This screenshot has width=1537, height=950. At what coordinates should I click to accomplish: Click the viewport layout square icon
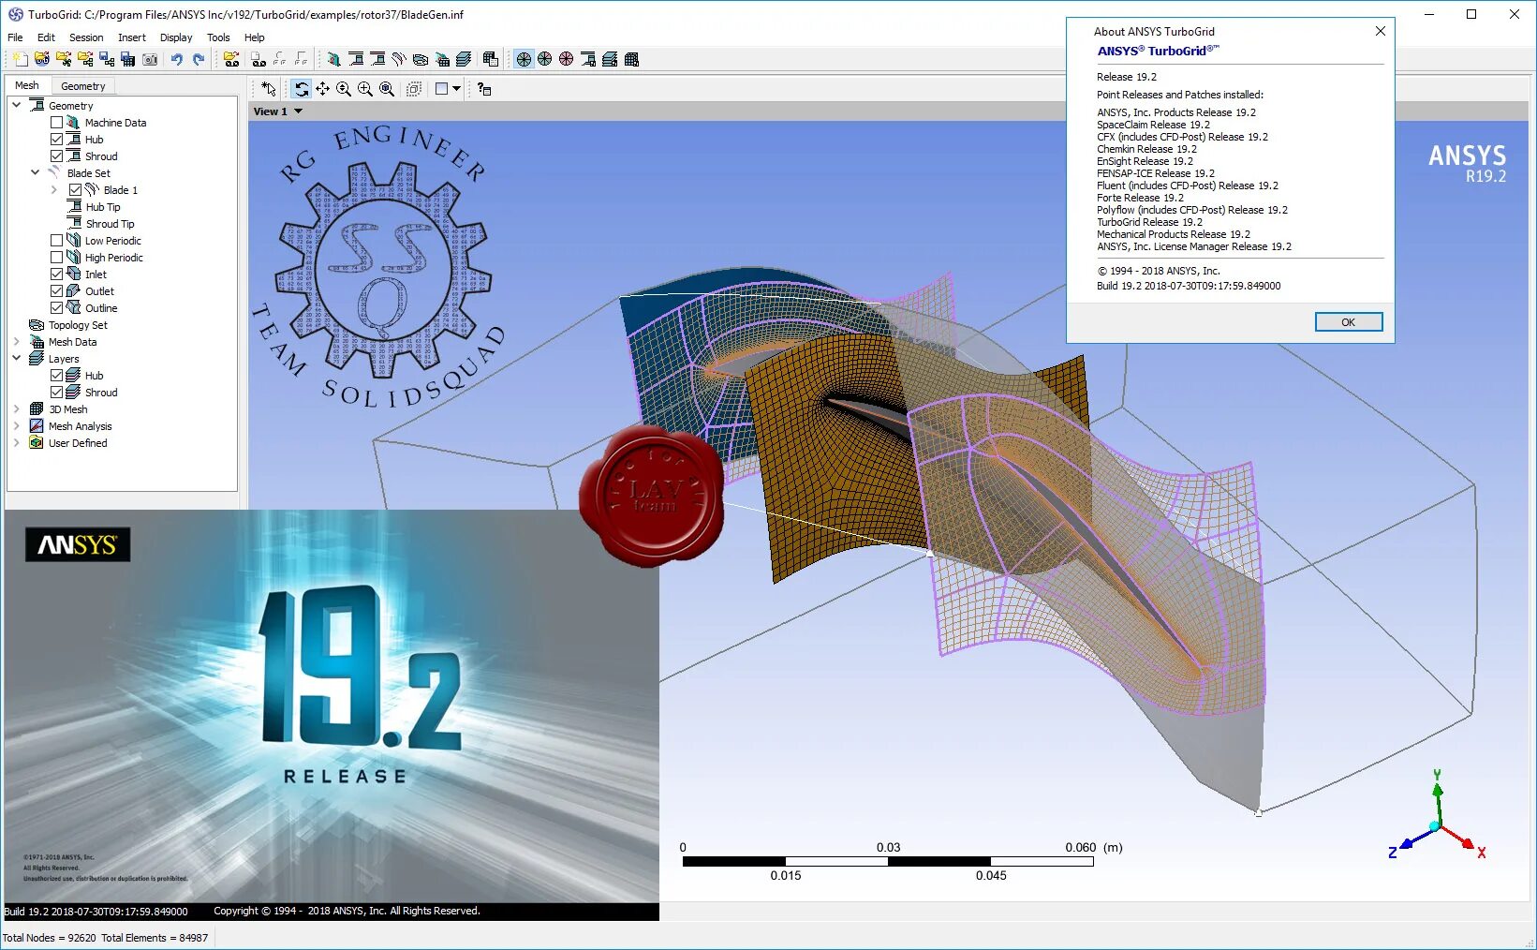[x=442, y=89]
